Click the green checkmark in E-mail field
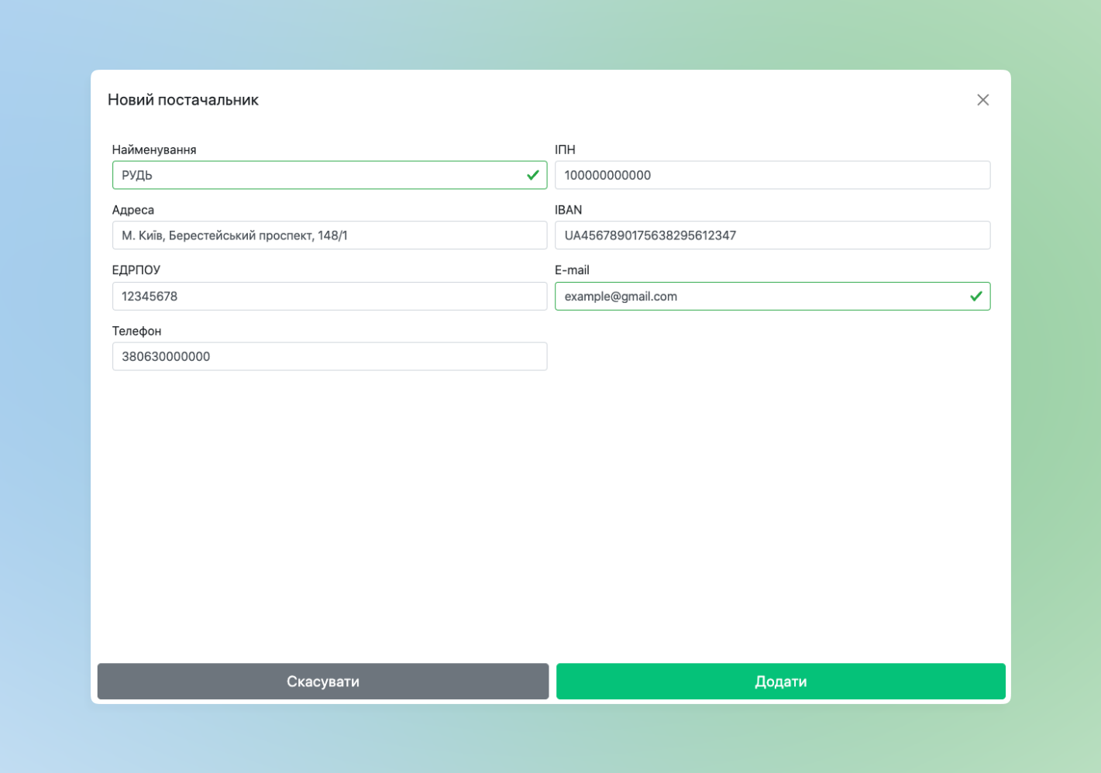 point(975,296)
